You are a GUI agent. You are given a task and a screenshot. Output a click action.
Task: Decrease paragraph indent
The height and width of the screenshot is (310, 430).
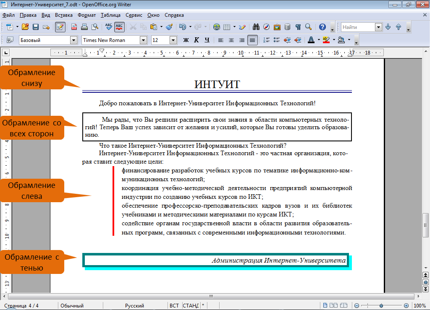coord(287,40)
